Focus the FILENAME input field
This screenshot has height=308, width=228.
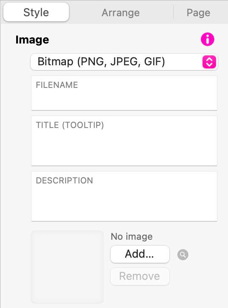[124, 93]
